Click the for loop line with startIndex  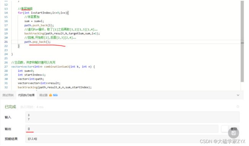point(43,13)
